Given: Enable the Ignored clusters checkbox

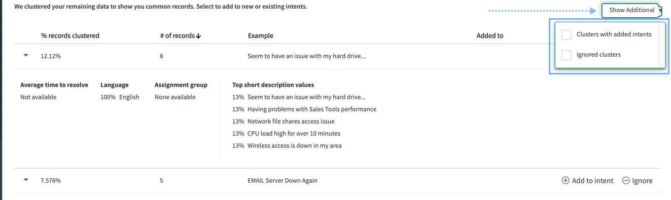Looking at the screenshot, I should [x=567, y=55].
